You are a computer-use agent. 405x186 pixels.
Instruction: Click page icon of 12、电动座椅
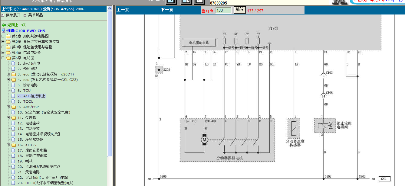(13, 123)
